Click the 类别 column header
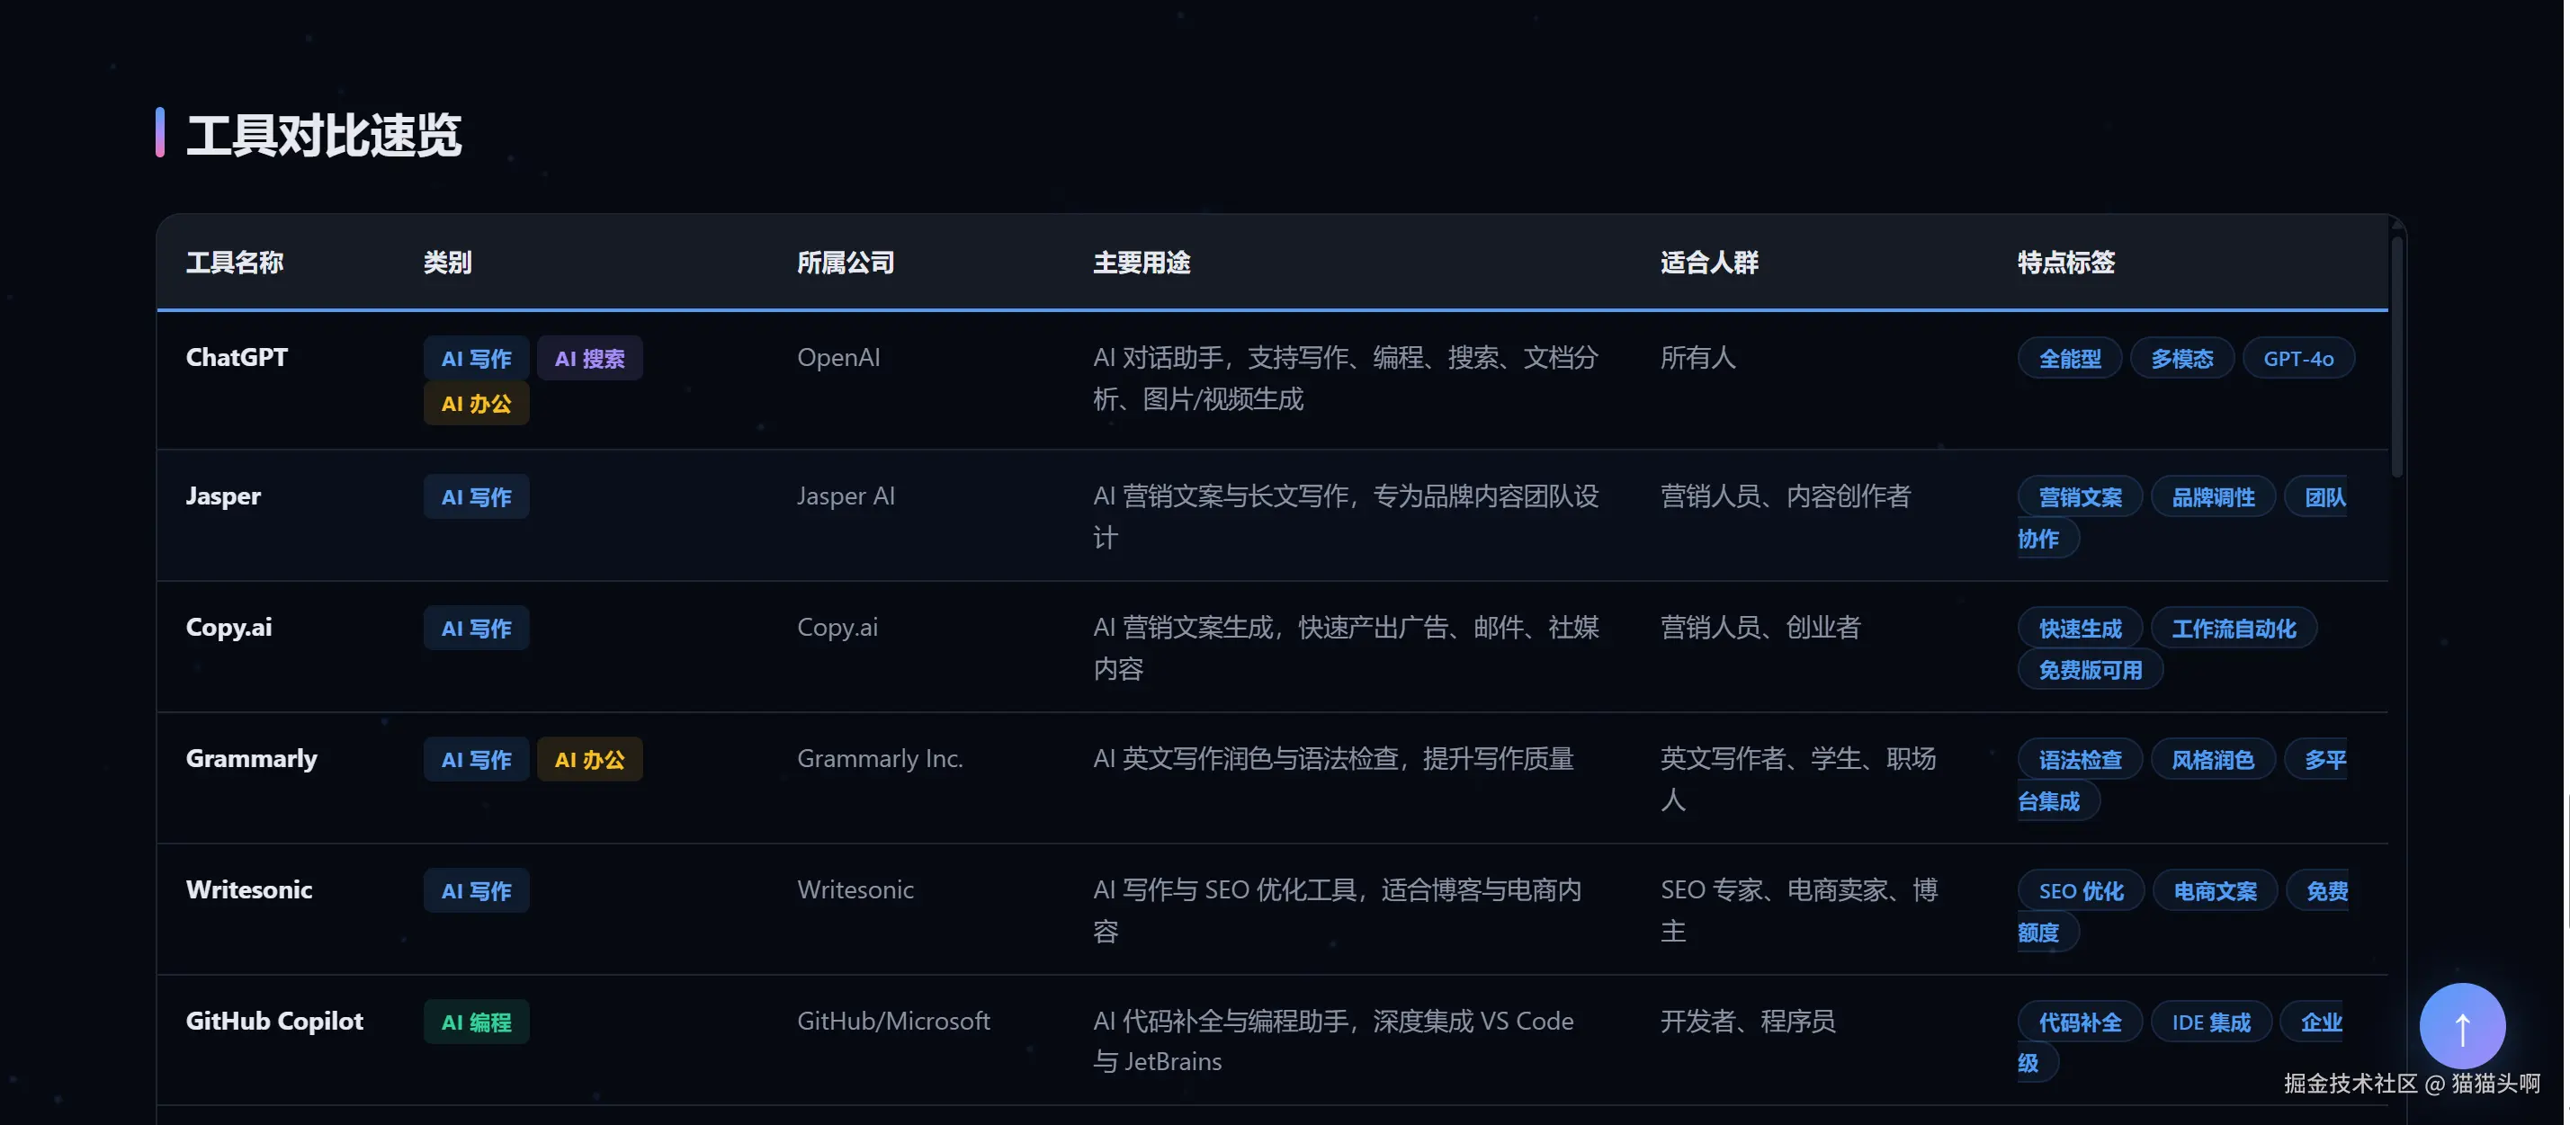 tap(447, 263)
